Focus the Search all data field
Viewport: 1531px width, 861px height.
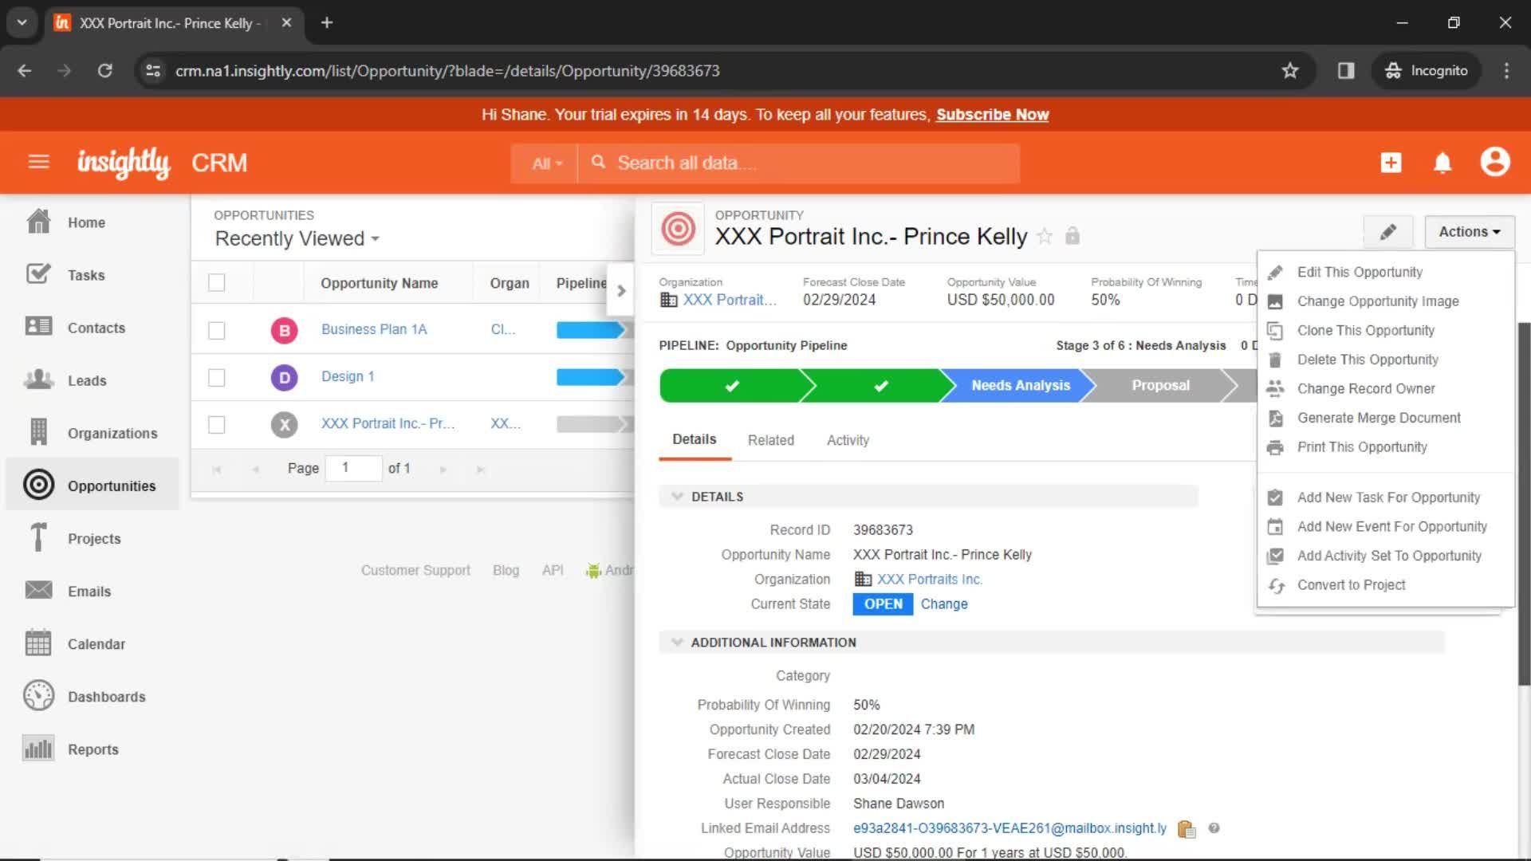click(x=799, y=163)
